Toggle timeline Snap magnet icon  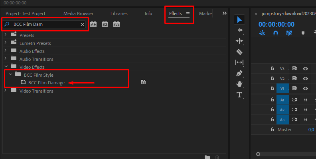(x=275, y=33)
